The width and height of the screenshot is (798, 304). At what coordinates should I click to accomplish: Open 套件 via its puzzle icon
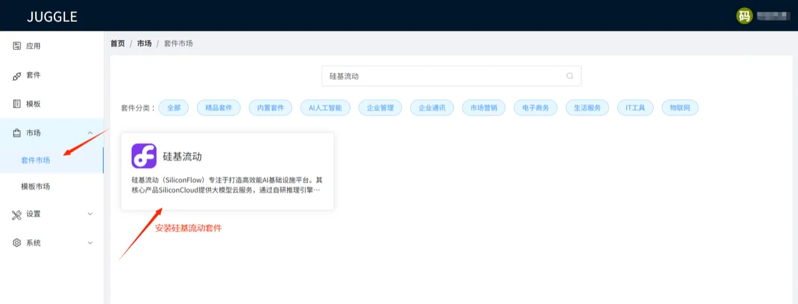click(x=17, y=76)
